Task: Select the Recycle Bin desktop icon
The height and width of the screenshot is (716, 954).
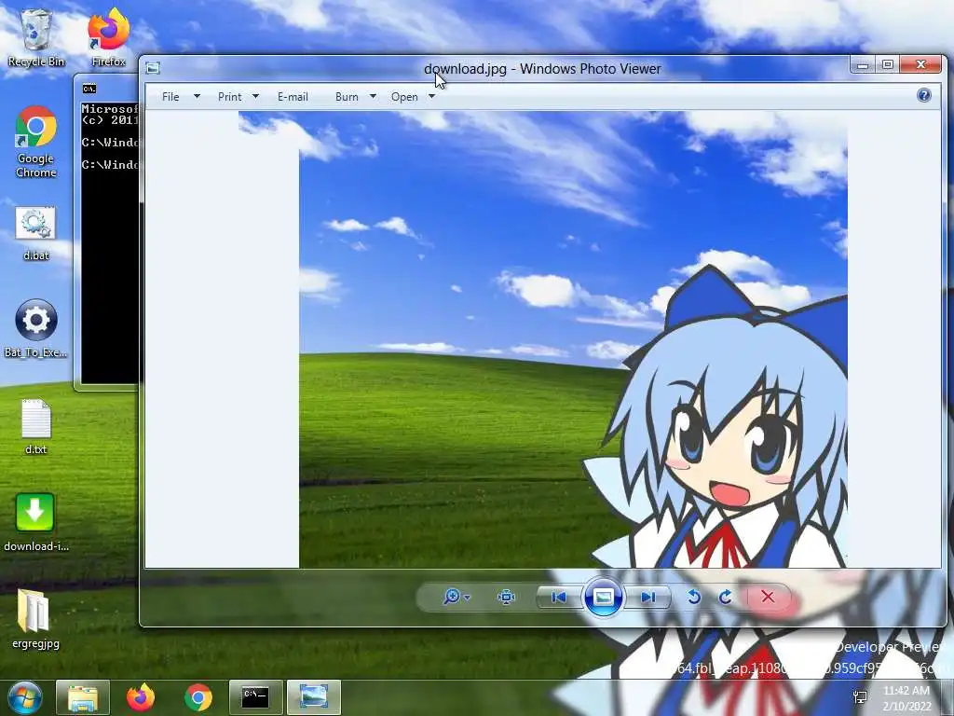Action: point(36,37)
